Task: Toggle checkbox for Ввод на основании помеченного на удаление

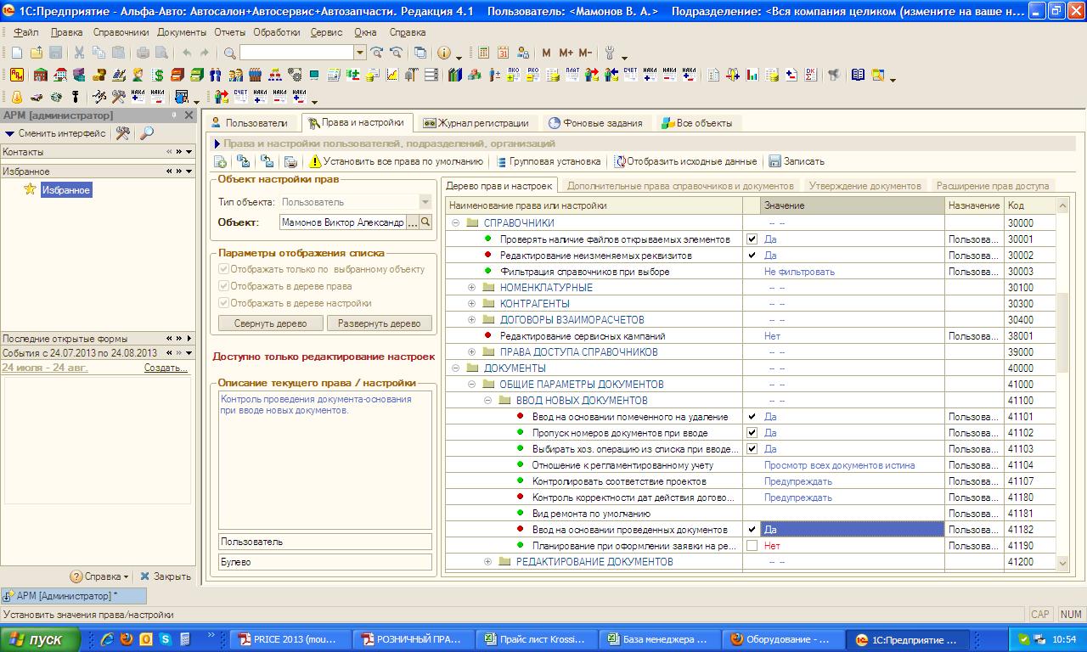Action: (x=752, y=417)
